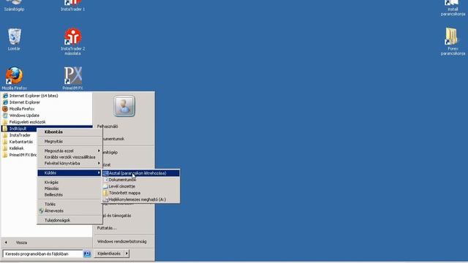Send to Dokumentumok
The image size is (468, 263).
click(x=141, y=180)
